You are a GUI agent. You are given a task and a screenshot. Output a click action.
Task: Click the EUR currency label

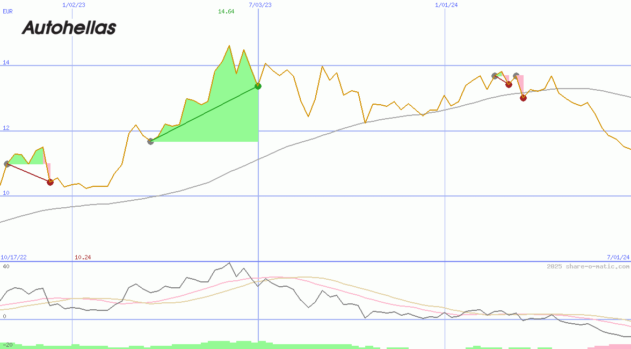tap(8, 11)
